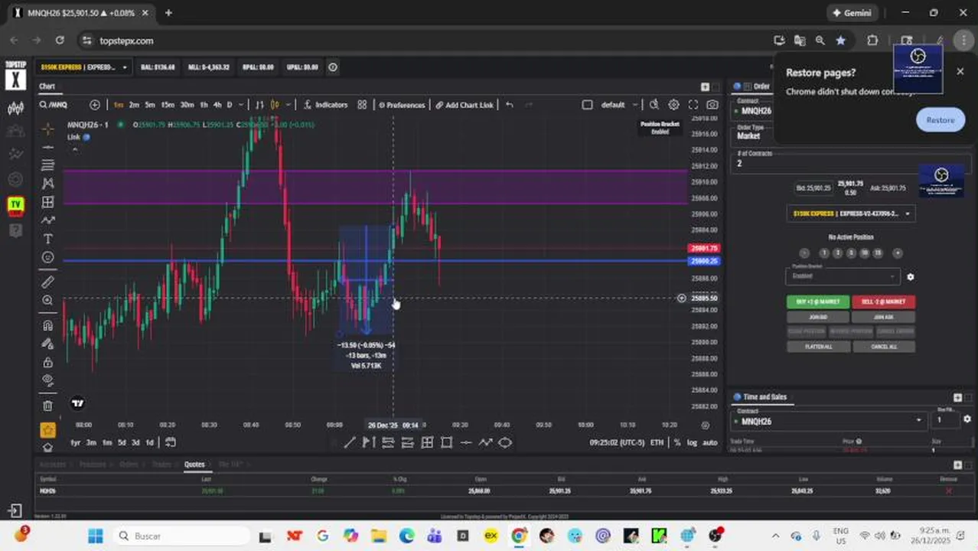
Task: Toggle log scale on chart
Action: [692, 442]
